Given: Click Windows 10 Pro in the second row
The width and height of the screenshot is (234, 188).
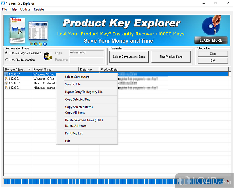Looking at the screenshot, I should [x=44, y=79].
